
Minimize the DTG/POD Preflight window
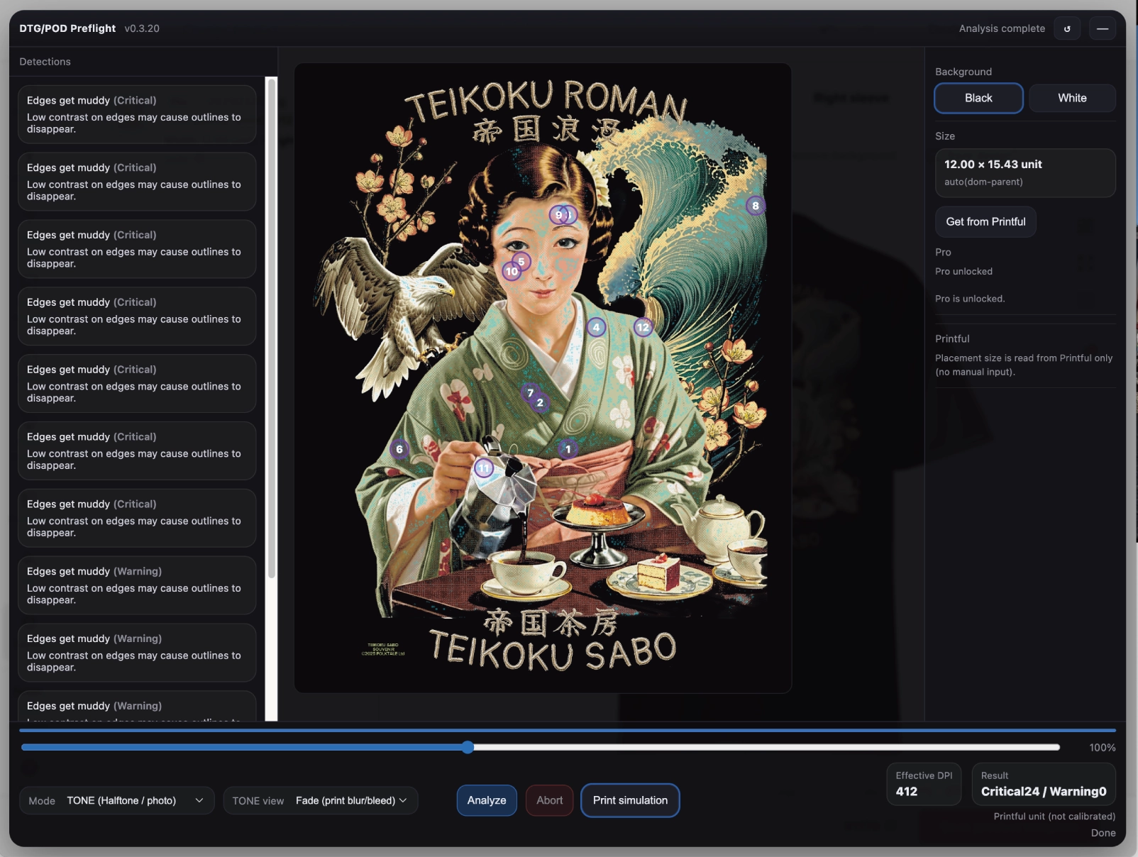1104,28
